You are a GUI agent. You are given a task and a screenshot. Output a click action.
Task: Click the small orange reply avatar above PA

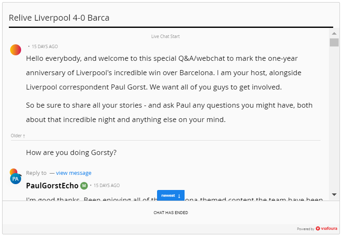[x=14, y=171]
